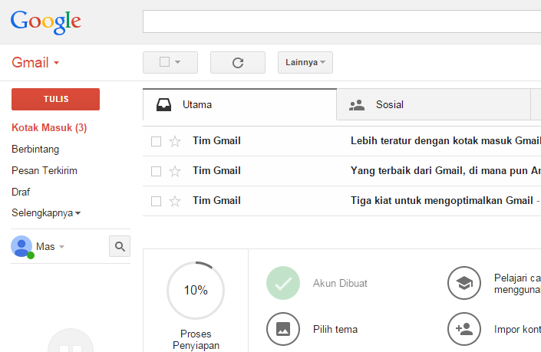Click the graduation cap learn icon
The height and width of the screenshot is (352, 541).
coord(464,283)
